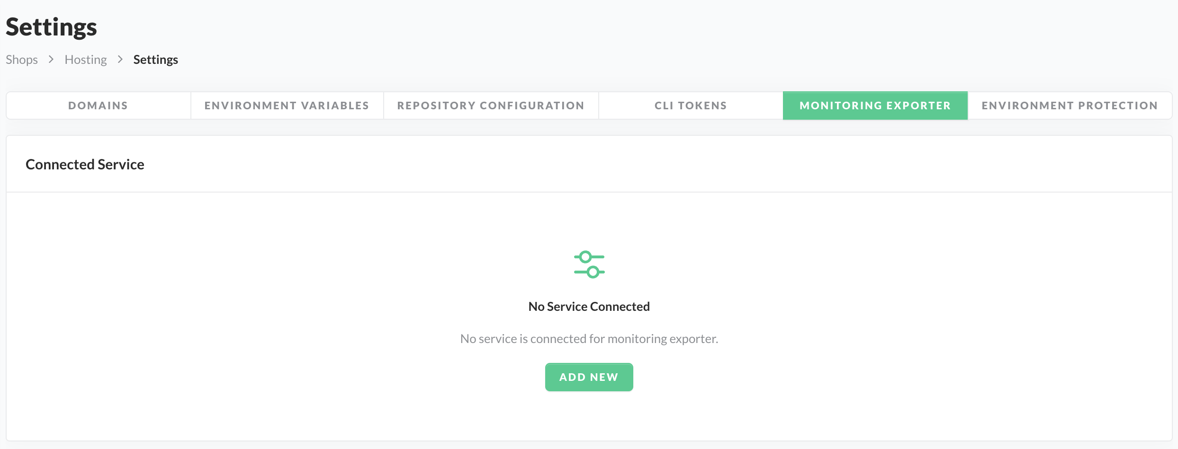Click the monitoring exporter description text
The height and width of the screenshot is (449, 1178).
589,339
